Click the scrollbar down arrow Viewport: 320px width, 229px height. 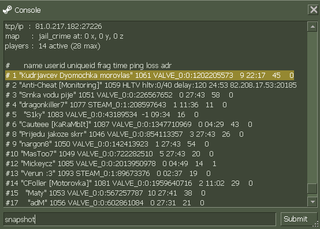click(x=312, y=202)
